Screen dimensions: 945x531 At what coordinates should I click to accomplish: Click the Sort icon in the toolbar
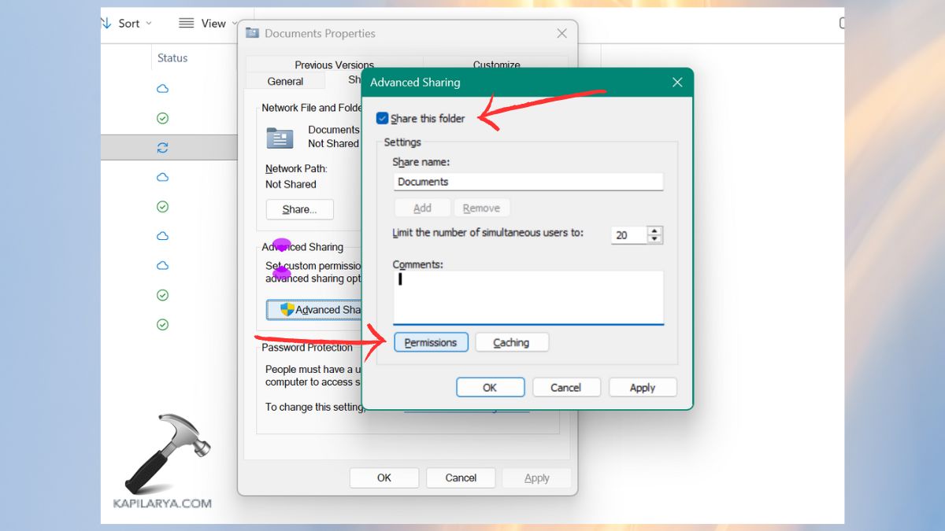[106, 23]
